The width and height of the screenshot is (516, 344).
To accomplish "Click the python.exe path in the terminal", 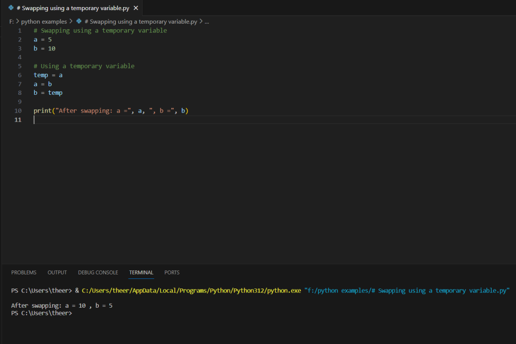I will [x=191, y=291].
